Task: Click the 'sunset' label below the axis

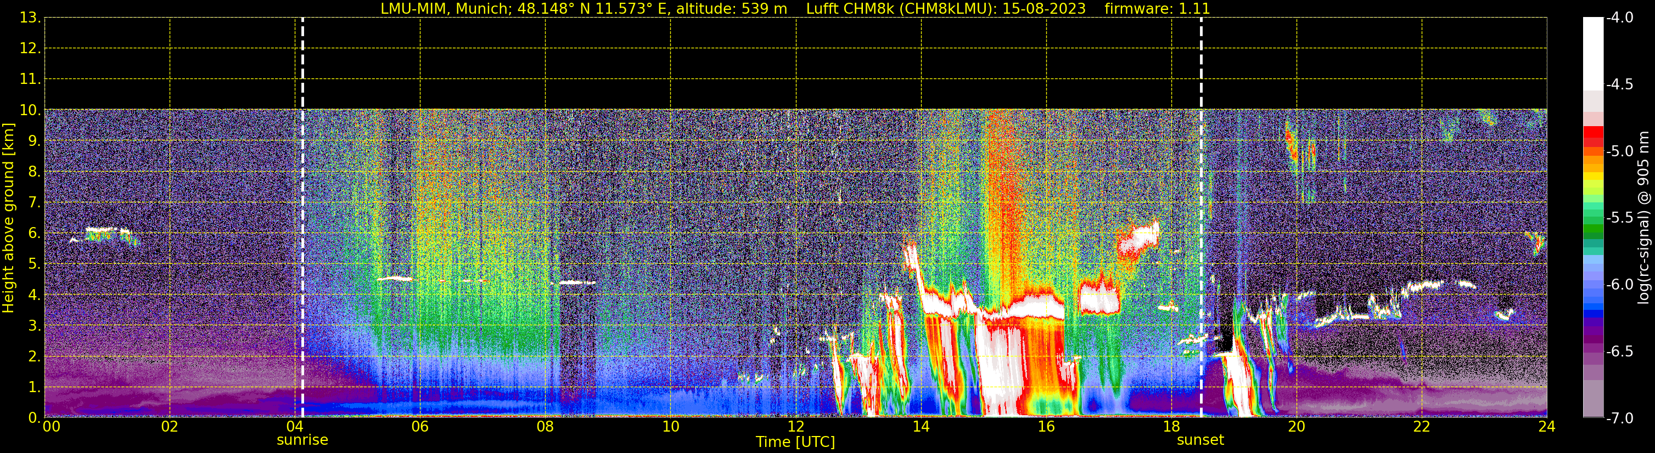Action: coord(1200,440)
